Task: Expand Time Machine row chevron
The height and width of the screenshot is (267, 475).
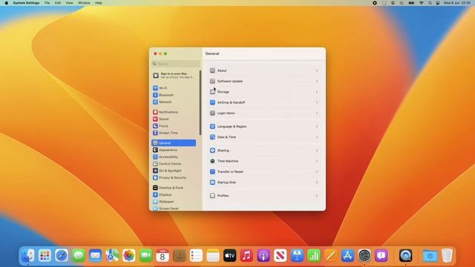Action: (317, 161)
